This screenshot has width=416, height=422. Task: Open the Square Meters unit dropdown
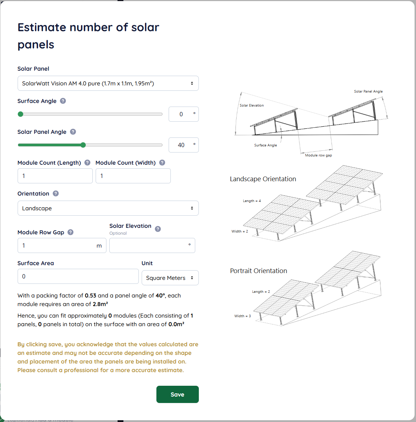170,278
